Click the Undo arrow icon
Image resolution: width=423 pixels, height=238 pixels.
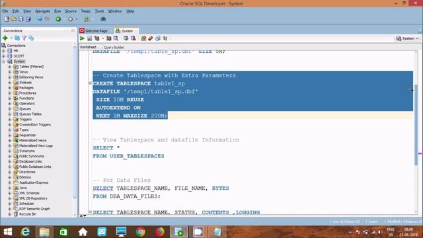click(40, 19)
